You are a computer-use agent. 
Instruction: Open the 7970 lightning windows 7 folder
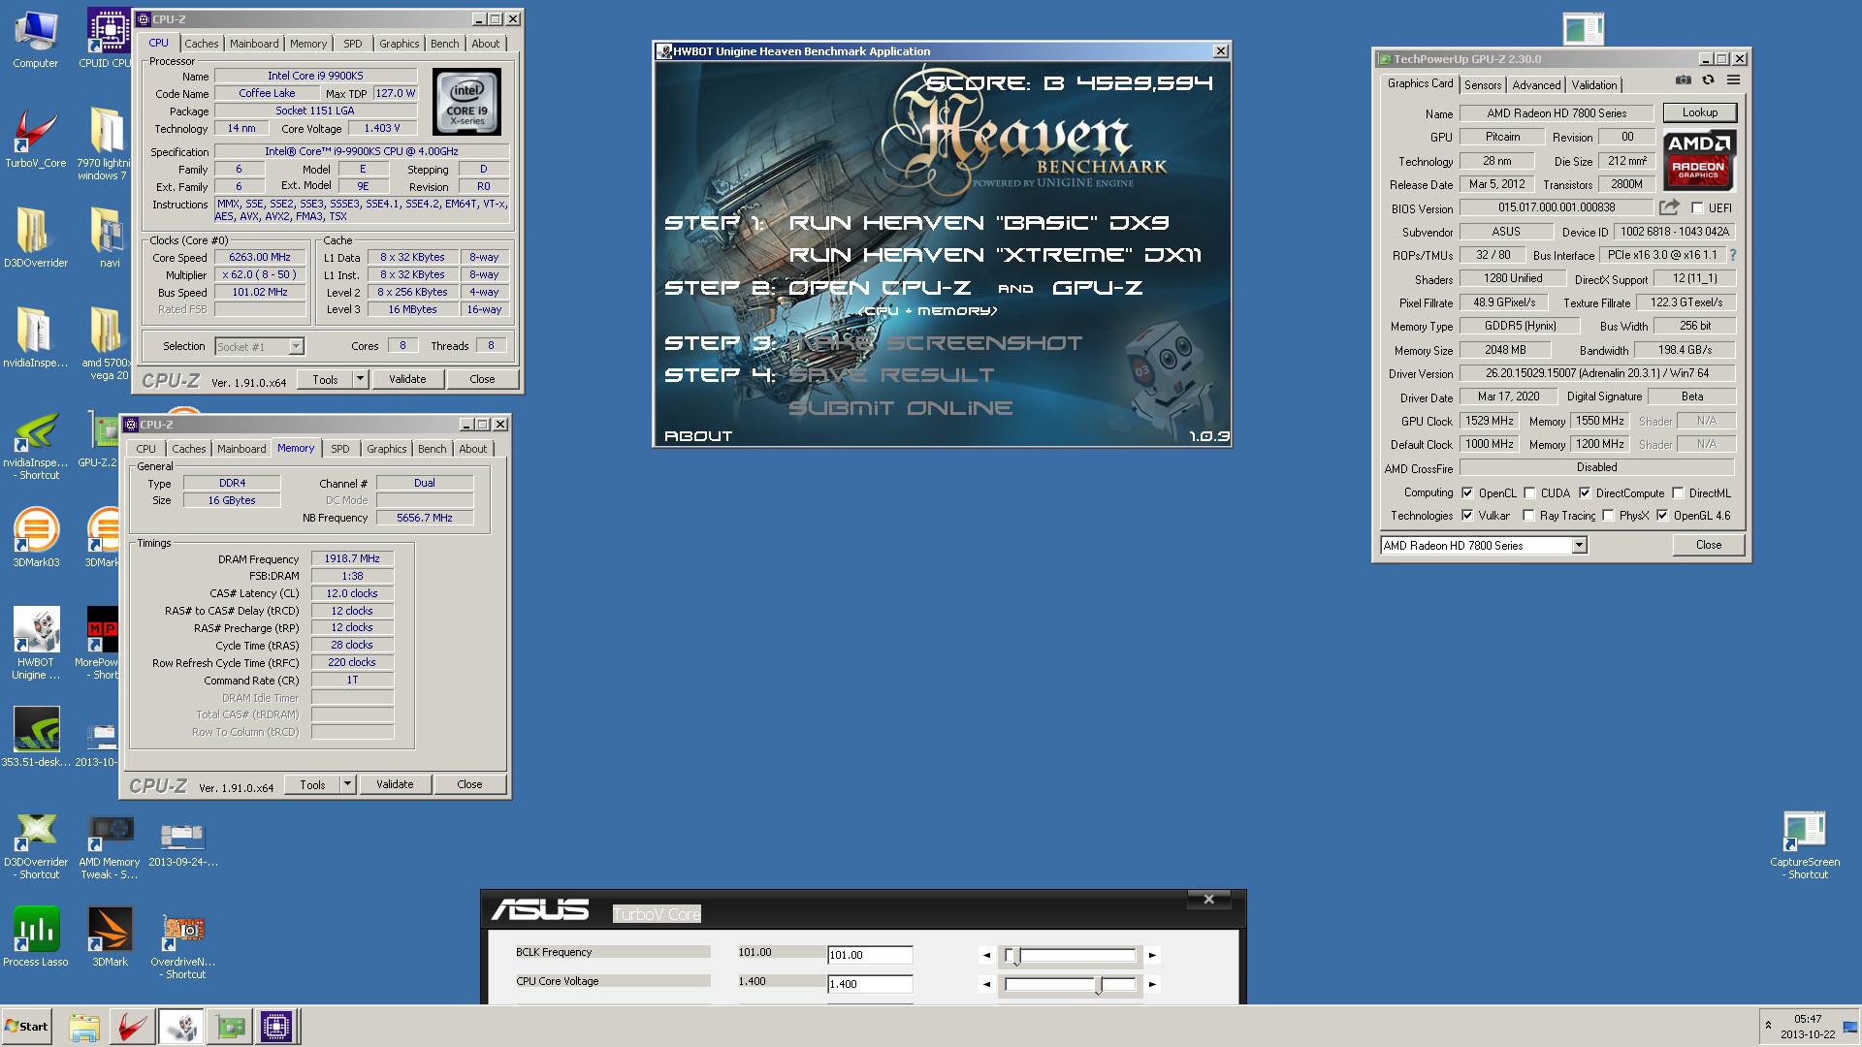[x=105, y=143]
